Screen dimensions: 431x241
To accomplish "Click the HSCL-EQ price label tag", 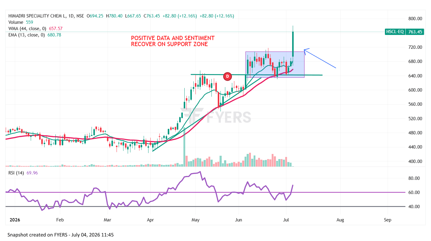I will point(395,32).
